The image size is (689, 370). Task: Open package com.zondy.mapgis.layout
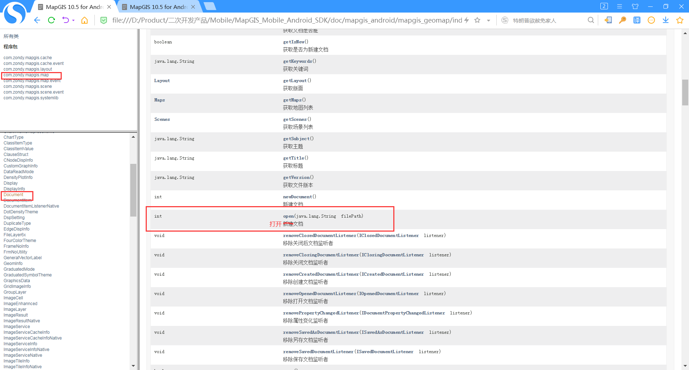(28, 69)
